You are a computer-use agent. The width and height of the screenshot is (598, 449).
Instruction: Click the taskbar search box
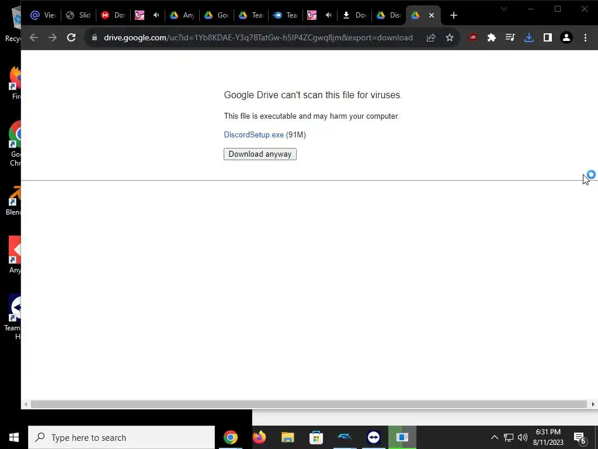tap(121, 437)
